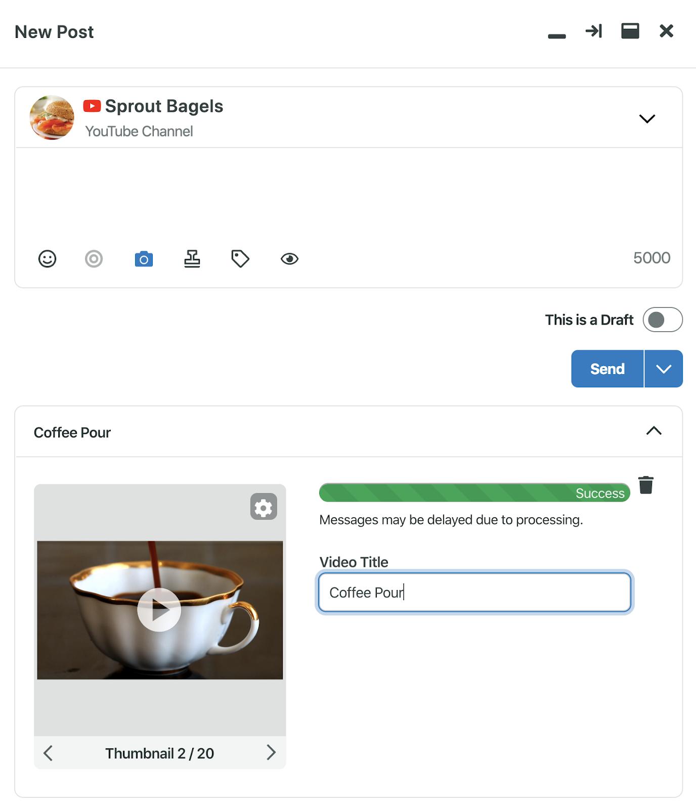
Task: Open the emoji picker
Action: (48, 259)
